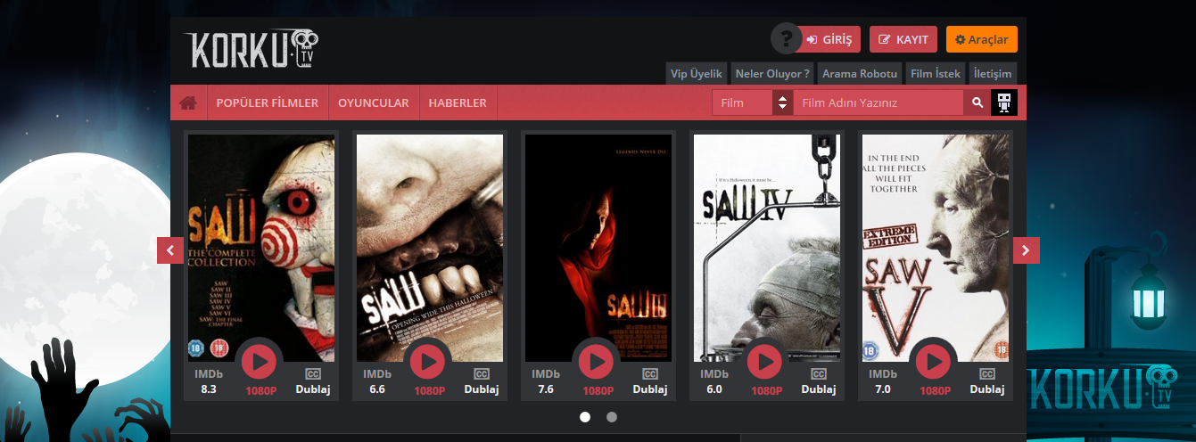This screenshot has width=1196, height=442.
Task: Open OYUNCULAR menu item
Action: click(x=374, y=102)
